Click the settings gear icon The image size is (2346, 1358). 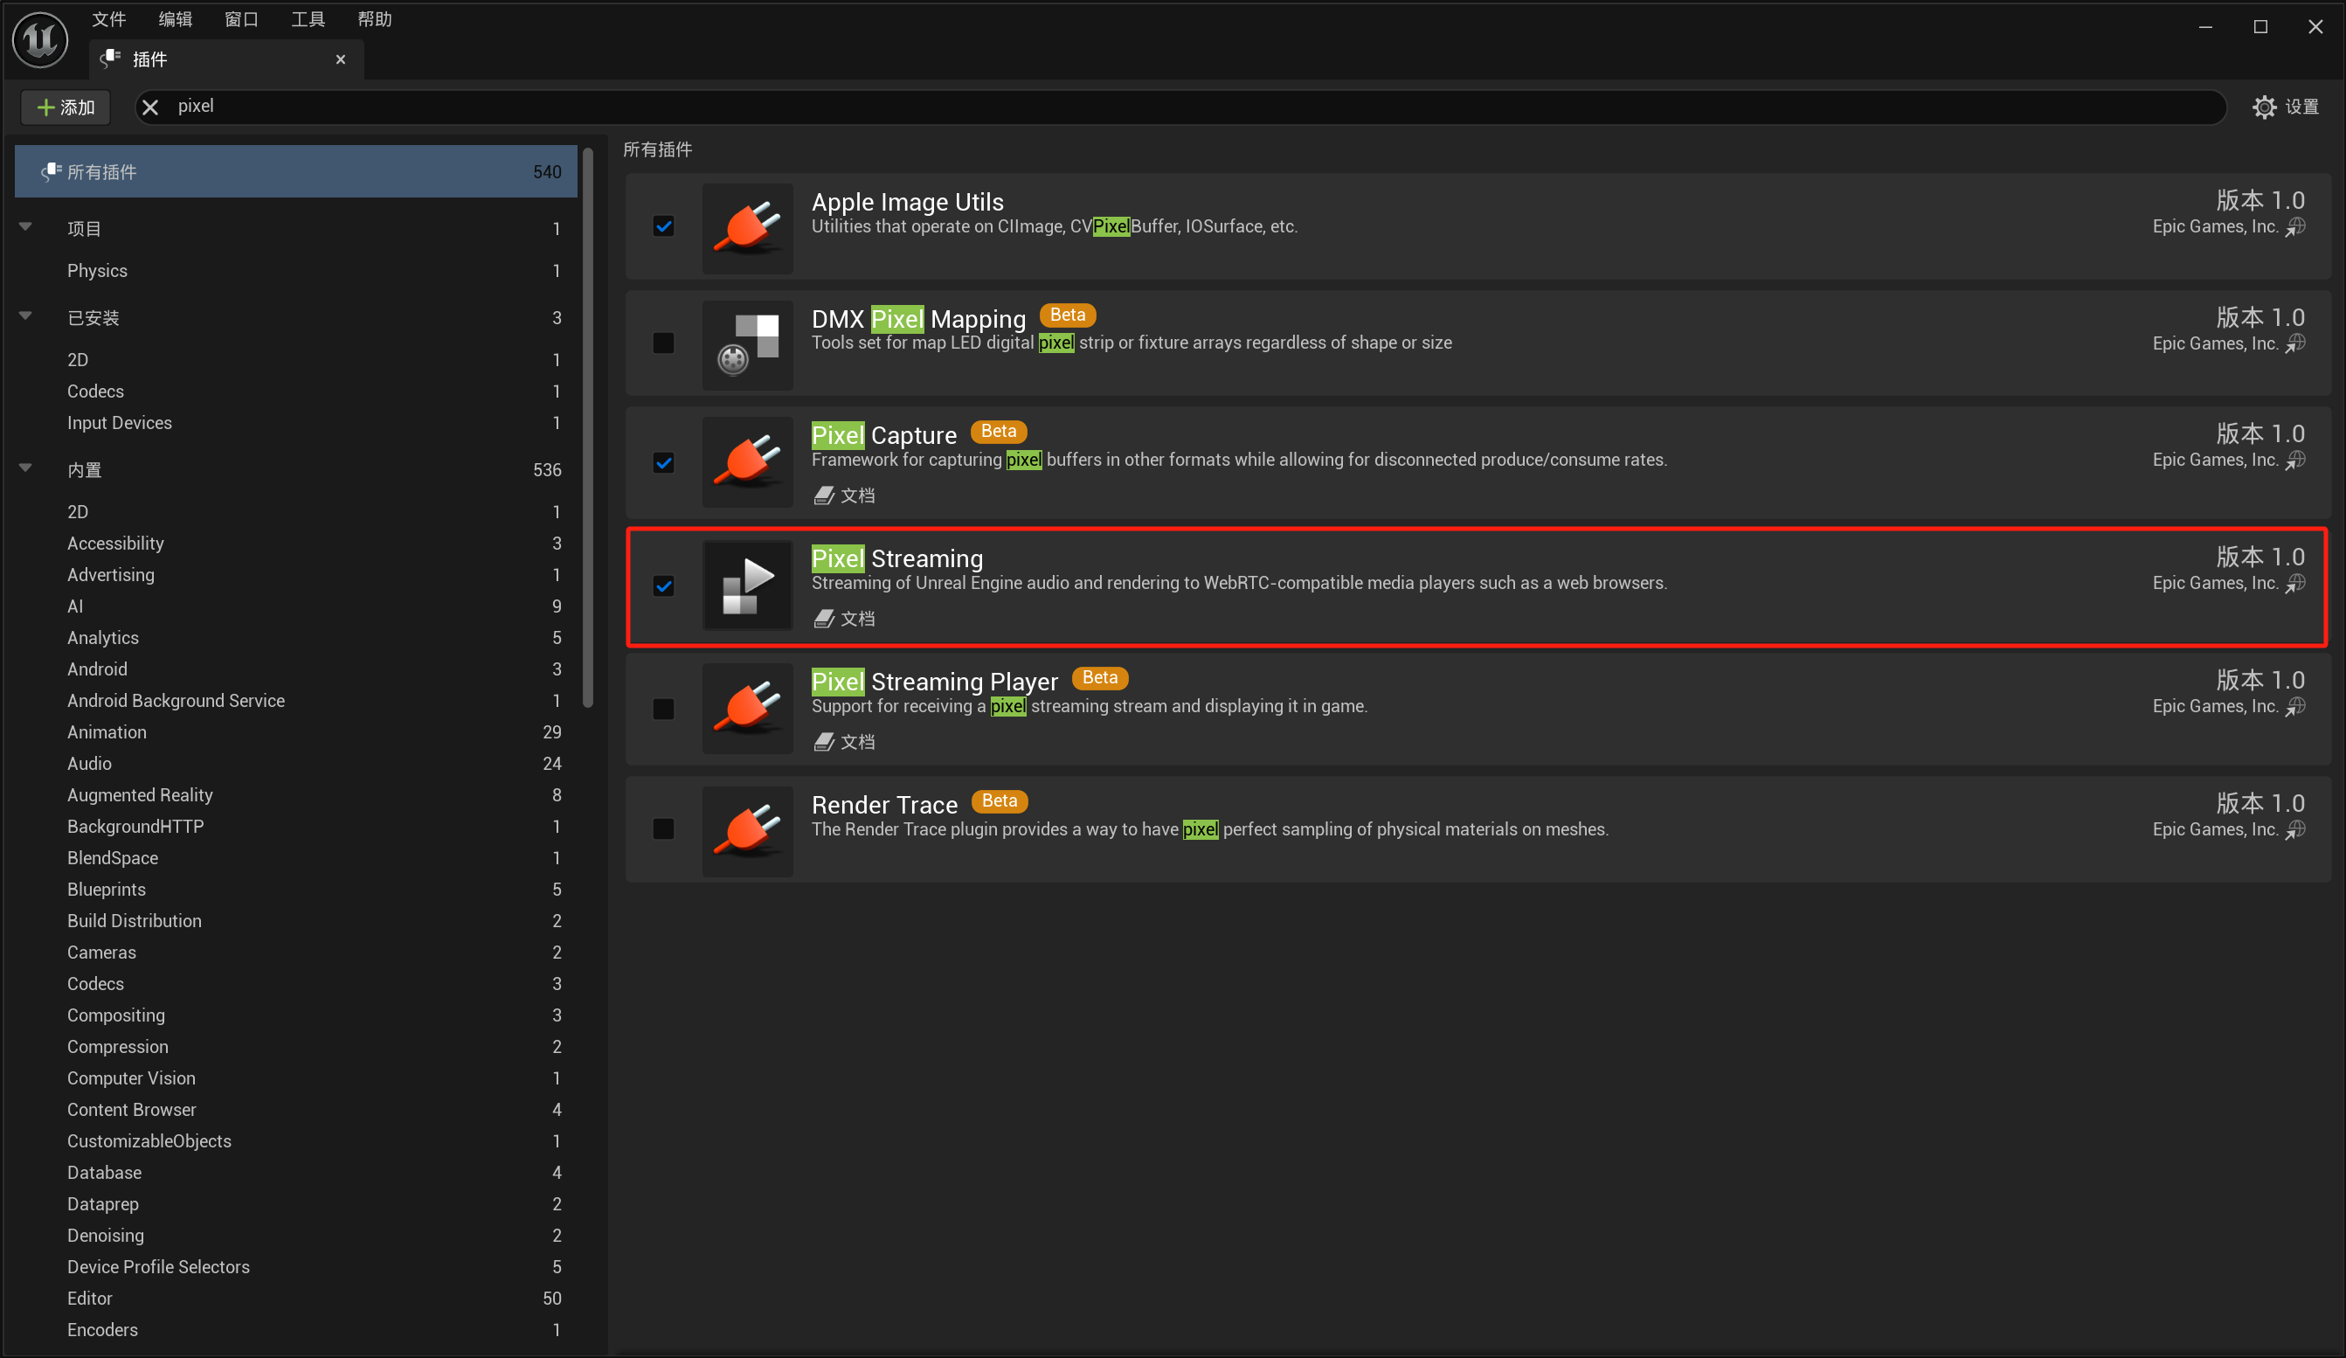[2263, 107]
